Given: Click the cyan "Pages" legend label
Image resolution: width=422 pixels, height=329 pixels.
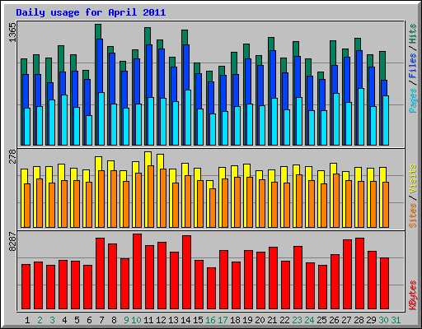Looking at the screenshot, I should pos(412,100).
